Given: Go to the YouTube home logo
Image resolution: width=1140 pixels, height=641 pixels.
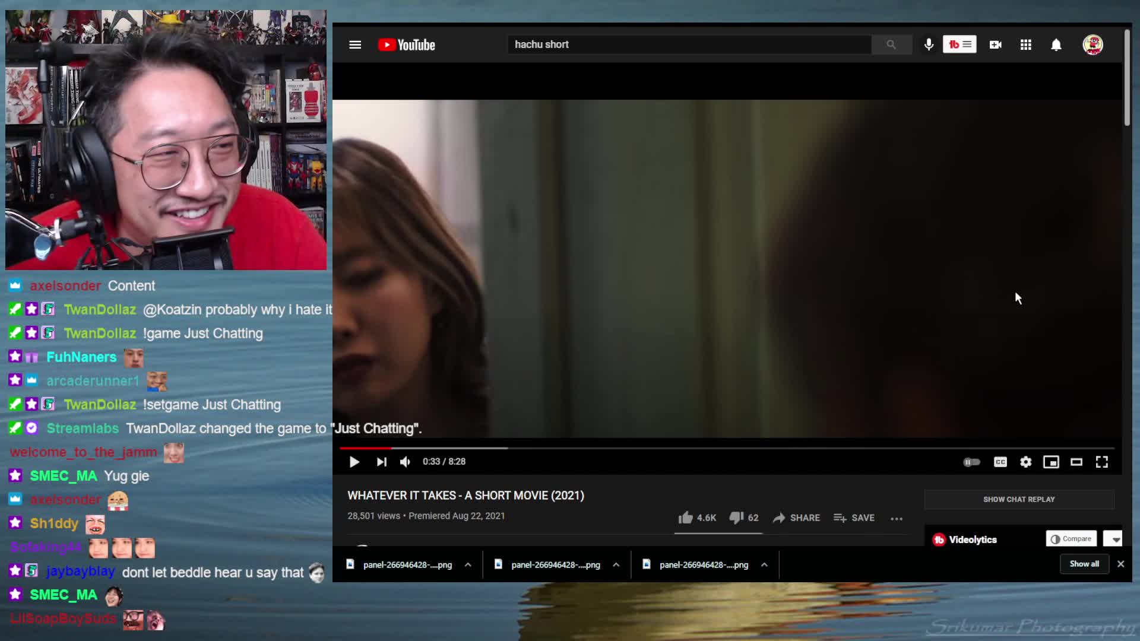Looking at the screenshot, I should pyautogui.click(x=407, y=45).
